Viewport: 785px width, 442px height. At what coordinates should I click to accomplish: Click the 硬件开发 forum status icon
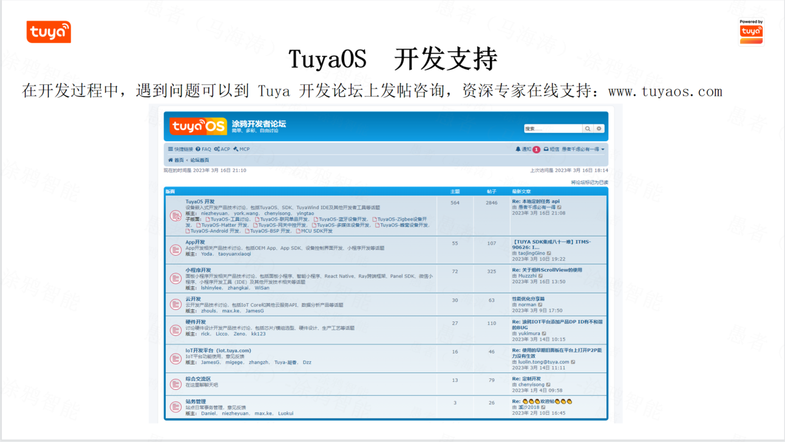[x=175, y=330]
